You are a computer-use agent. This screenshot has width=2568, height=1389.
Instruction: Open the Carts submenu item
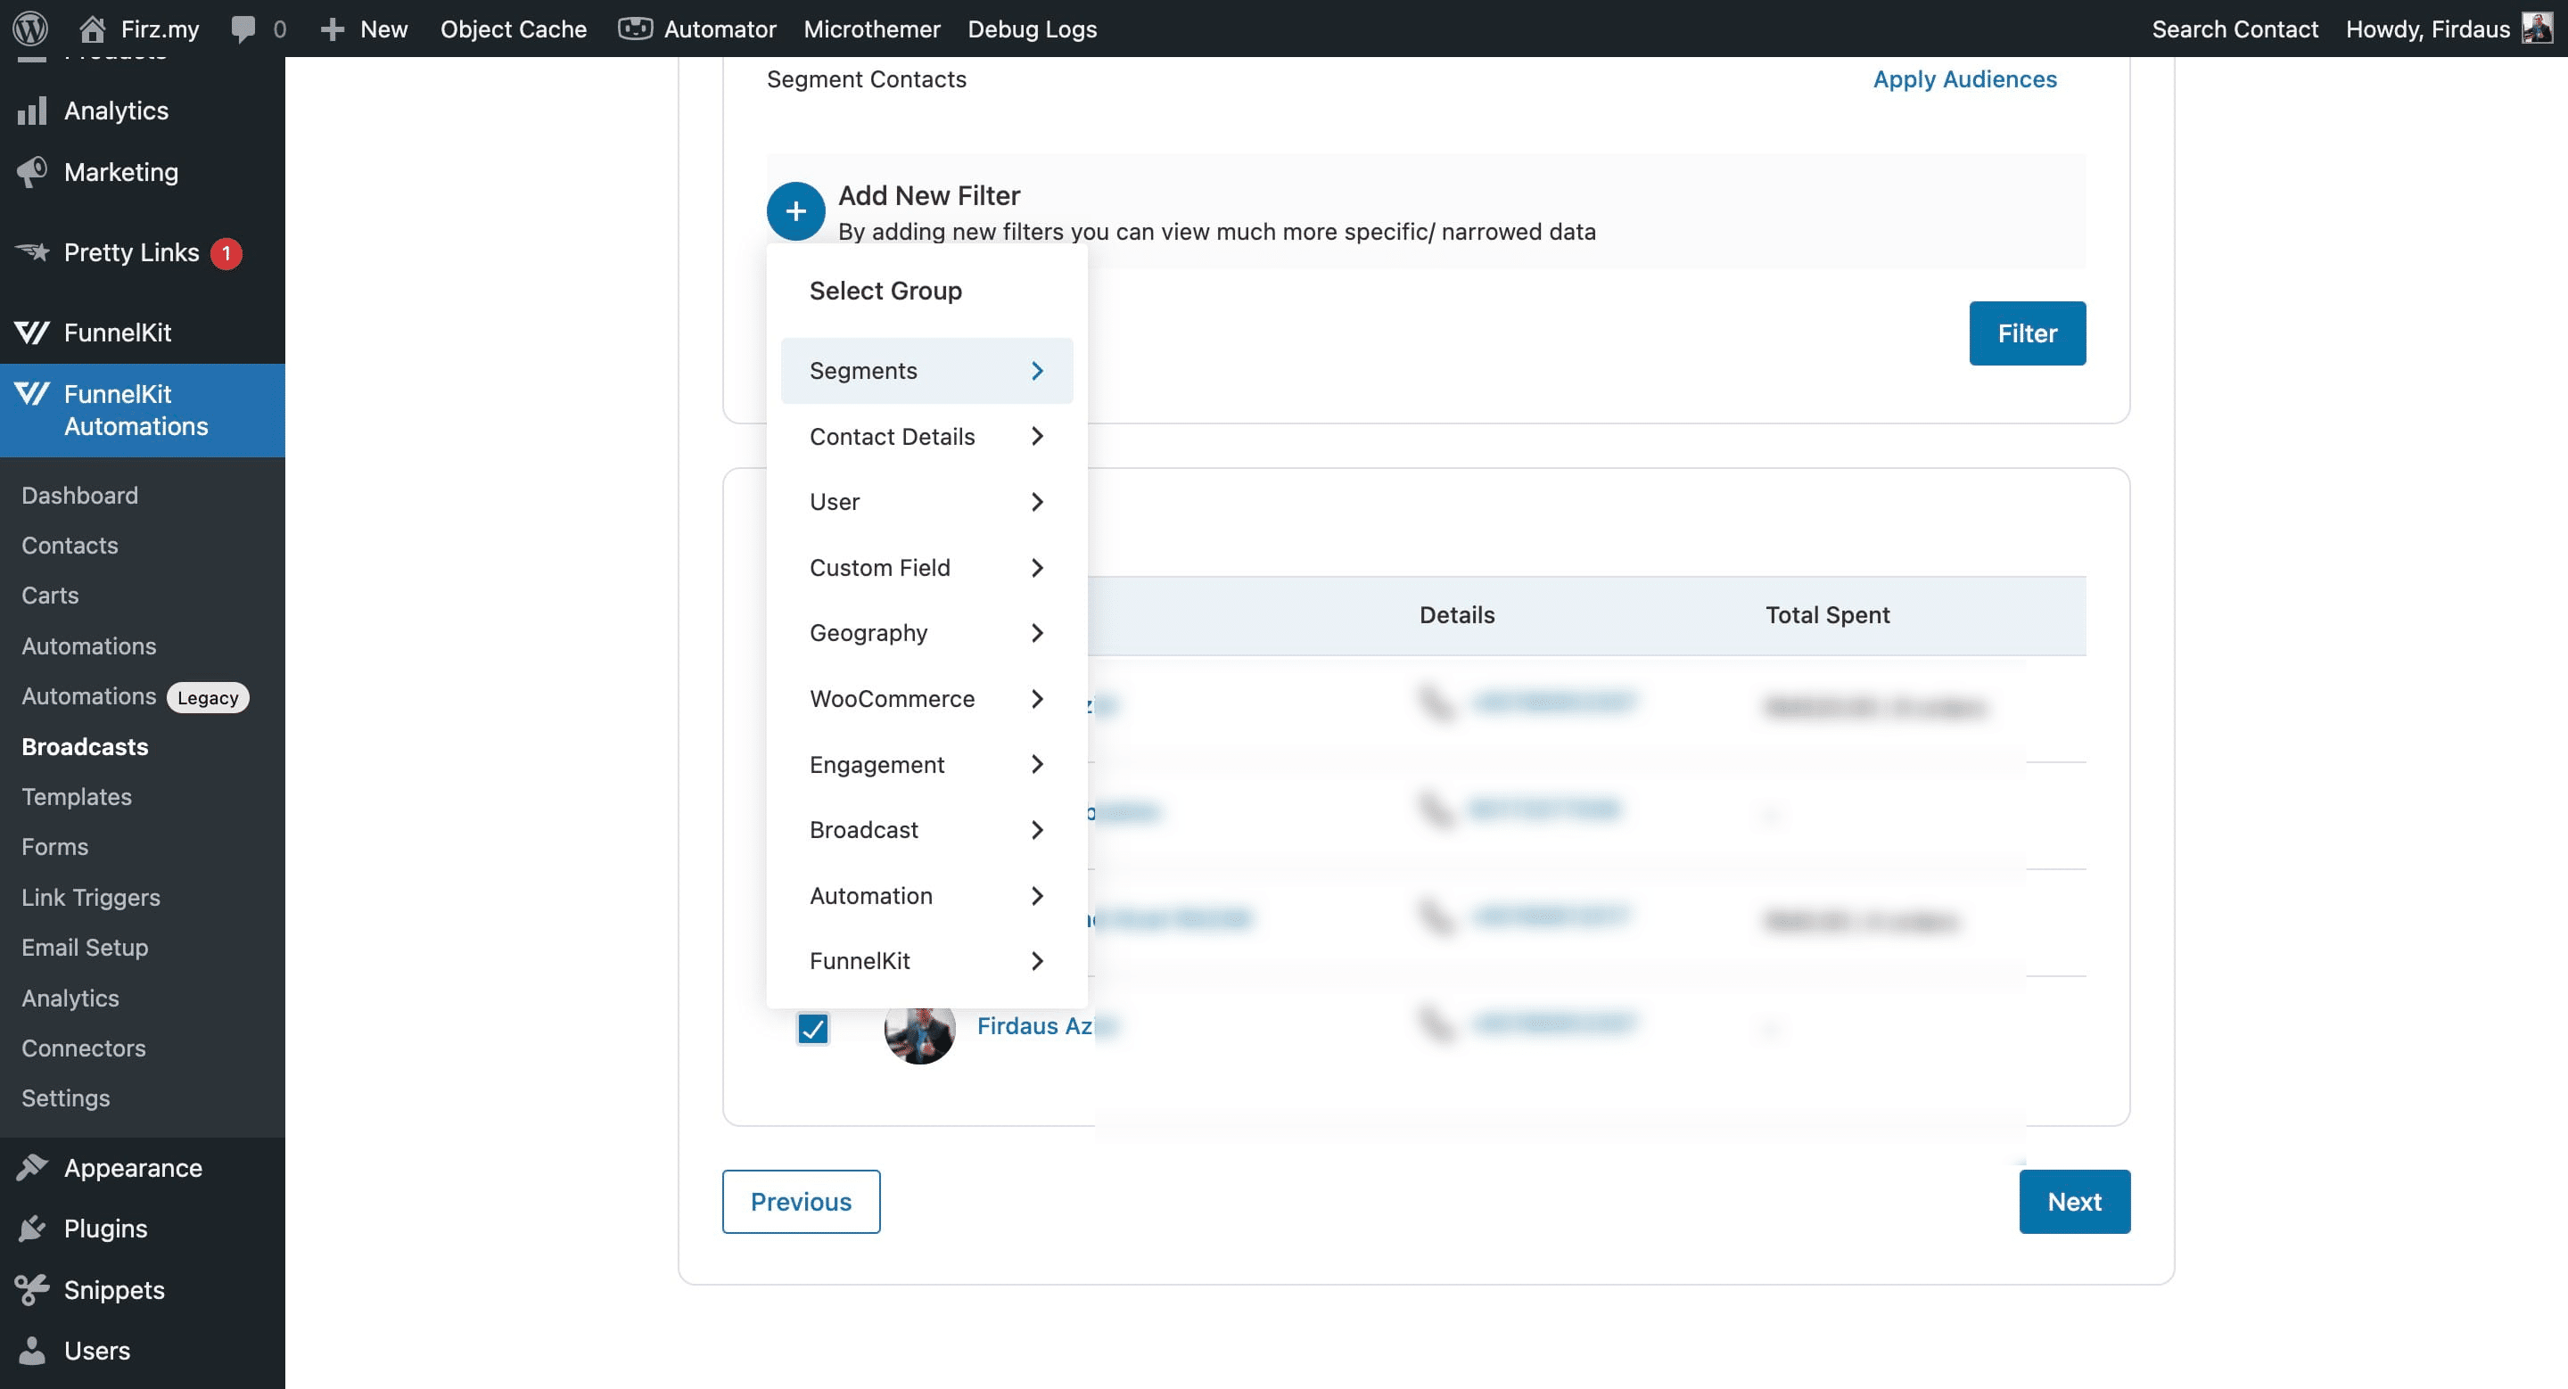point(50,595)
